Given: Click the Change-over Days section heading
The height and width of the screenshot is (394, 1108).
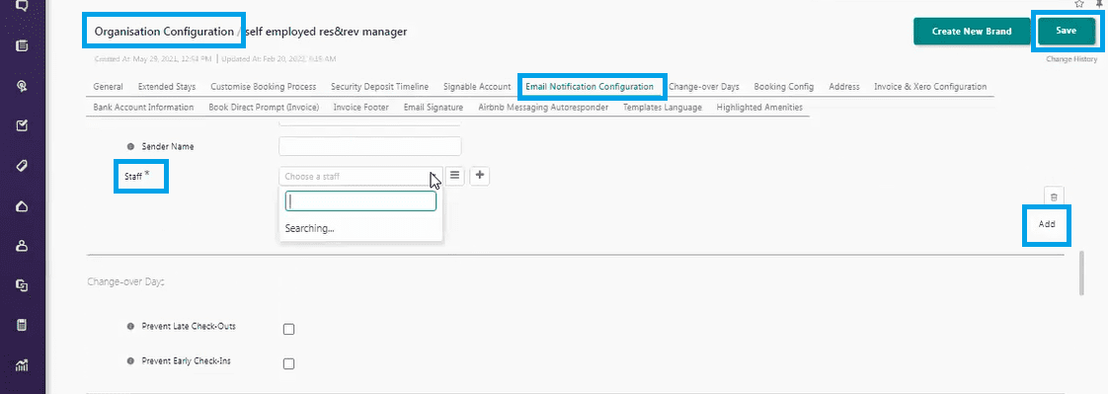Looking at the screenshot, I should pos(125,281).
